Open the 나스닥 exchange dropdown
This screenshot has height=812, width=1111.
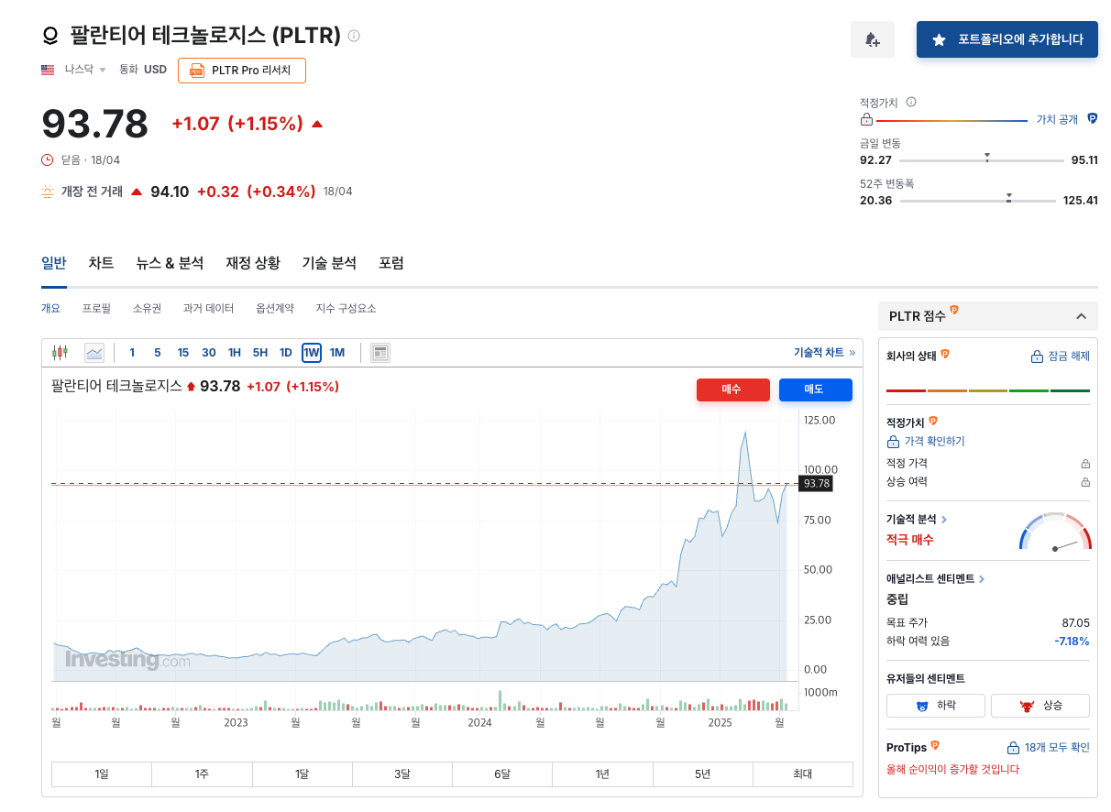86,70
